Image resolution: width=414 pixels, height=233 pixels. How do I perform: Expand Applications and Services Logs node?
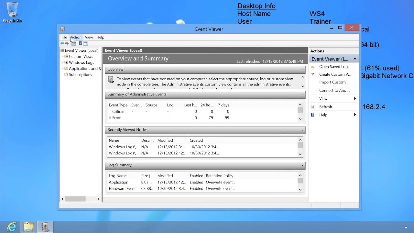(62, 68)
